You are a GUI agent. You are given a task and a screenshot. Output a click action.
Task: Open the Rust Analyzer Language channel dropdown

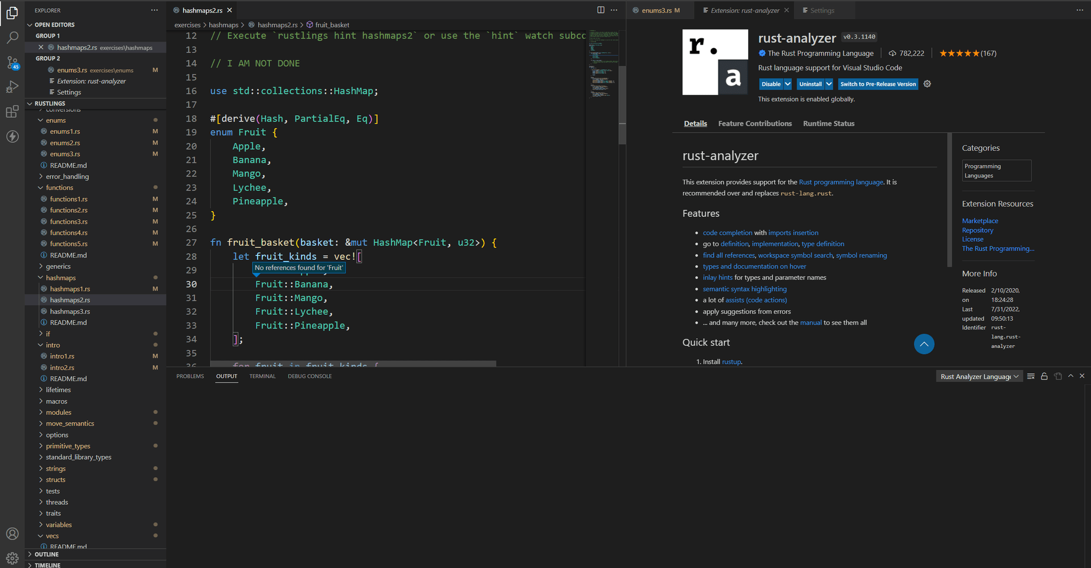(x=978, y=376)
